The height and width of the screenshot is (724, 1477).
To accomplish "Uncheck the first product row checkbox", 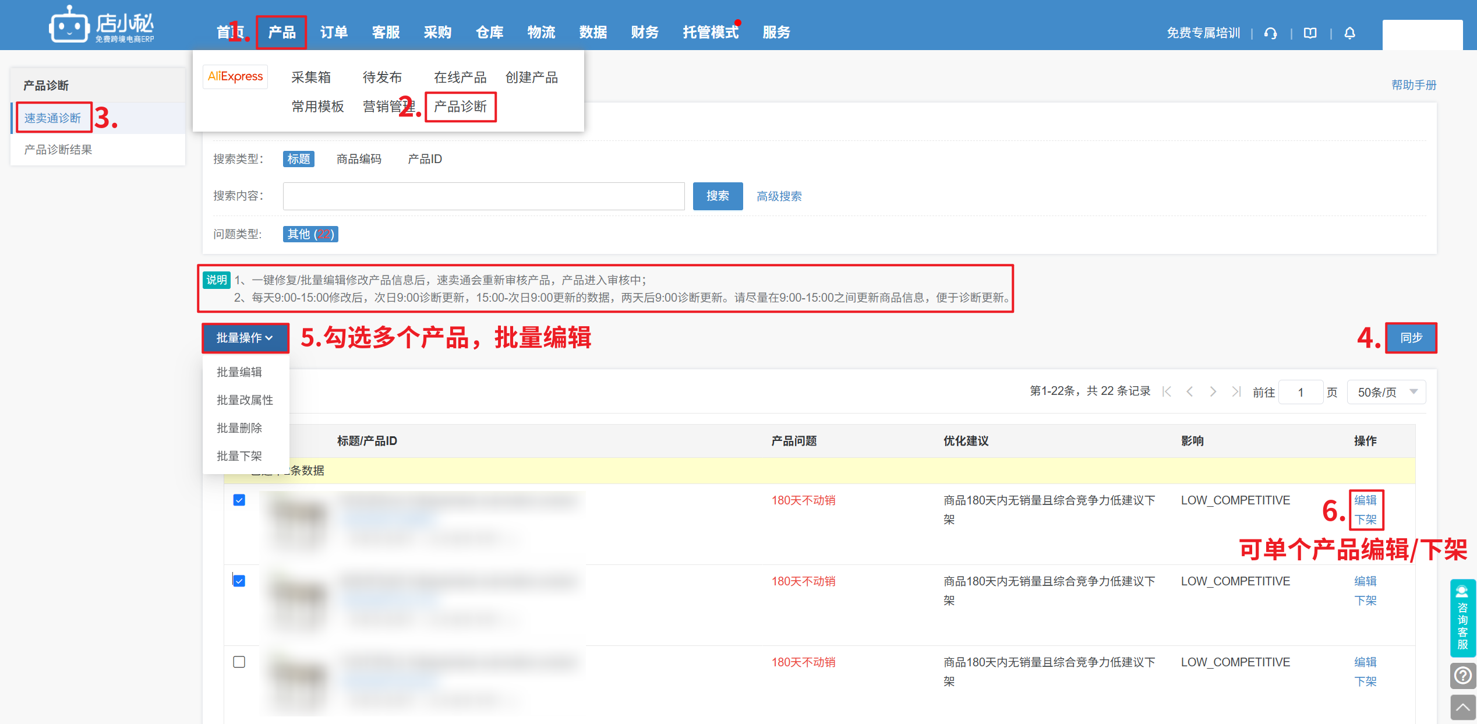I will click(239, 500).
